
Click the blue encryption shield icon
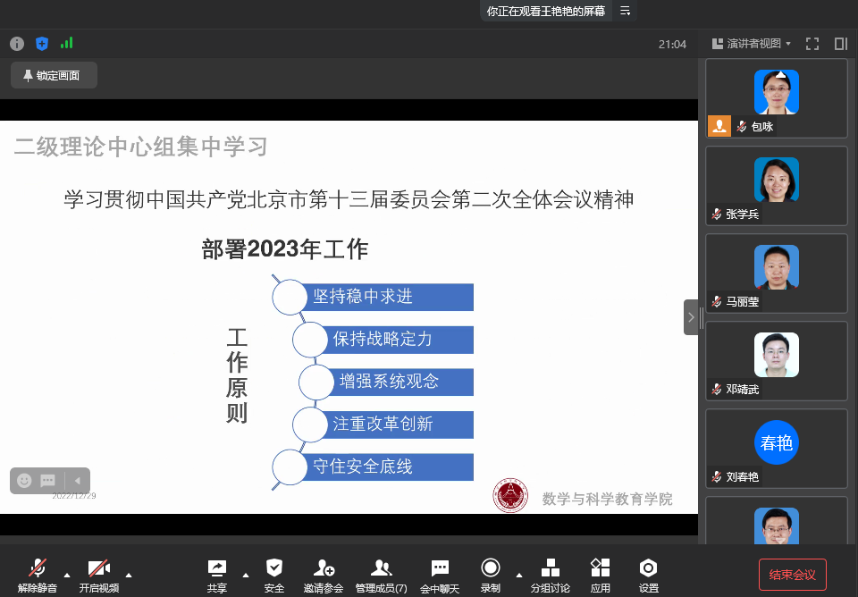pos(42,44)
